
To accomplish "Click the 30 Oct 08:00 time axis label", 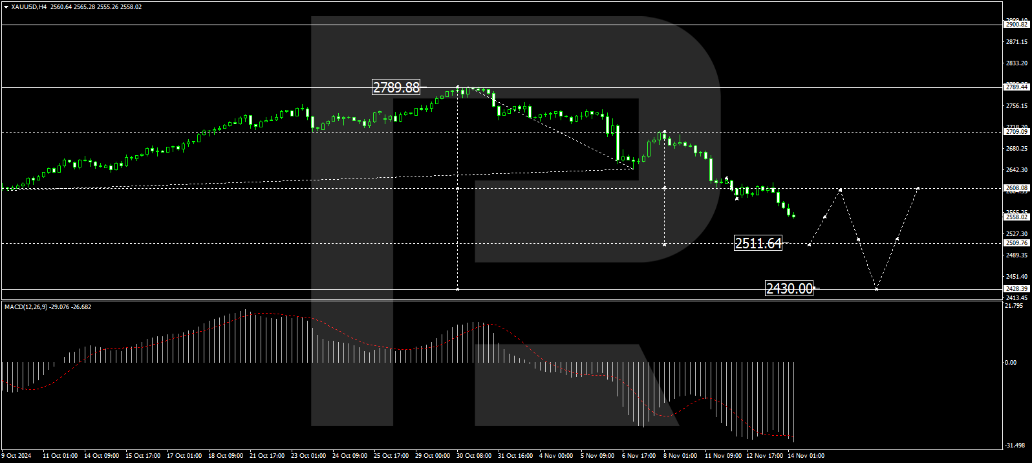I will coord(474,456).
